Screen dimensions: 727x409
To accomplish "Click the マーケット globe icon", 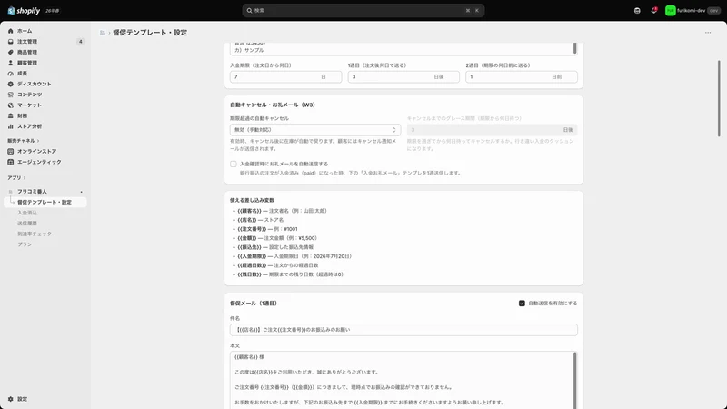I will pos(11,105).
